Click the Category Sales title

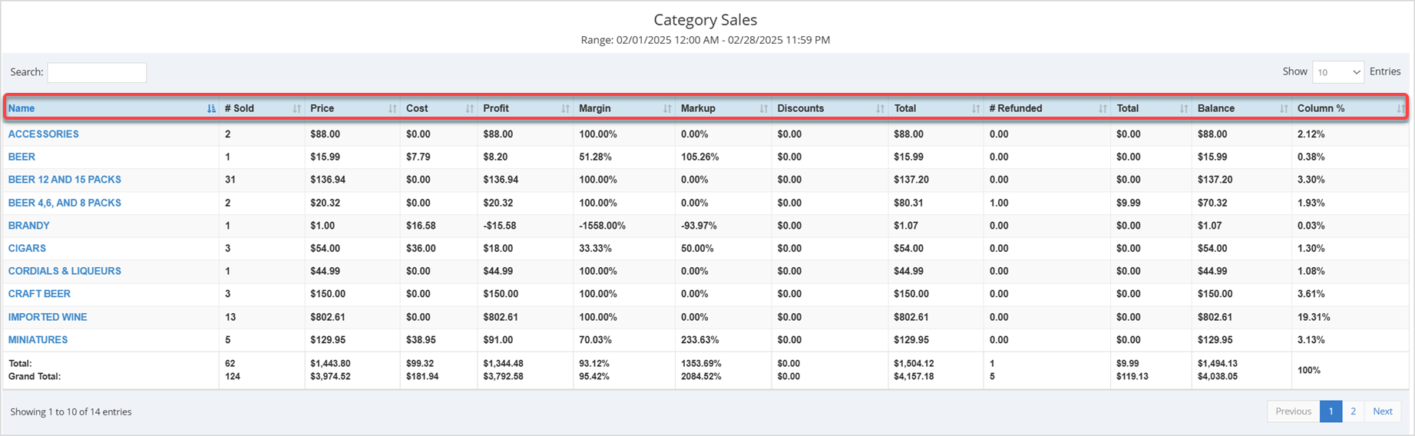tap(705, 20)
